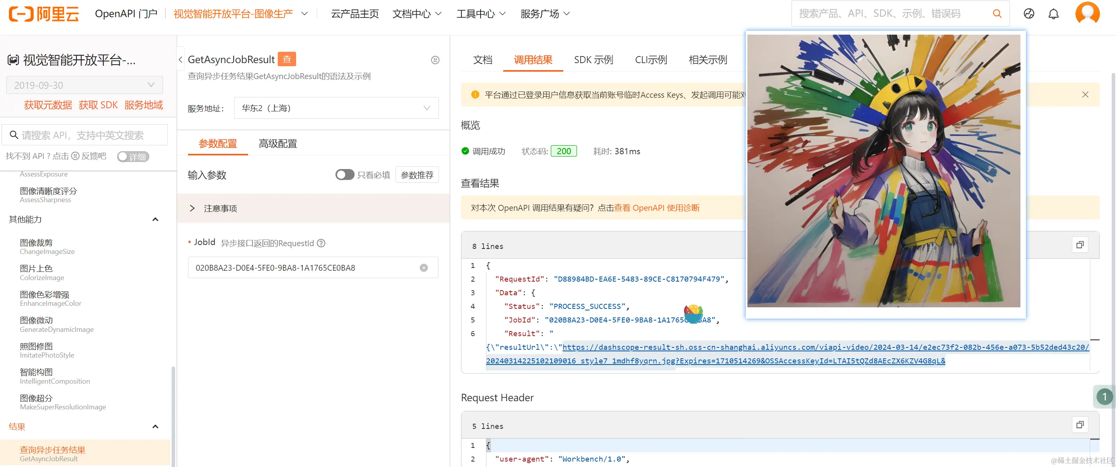Open the 相关示例 tab
This screenshot has width=1116, height=467.
tap(708, 60)
